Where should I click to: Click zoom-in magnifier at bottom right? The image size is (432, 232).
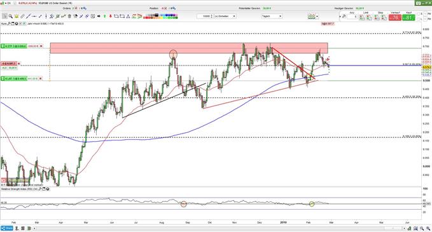(428, 228)
